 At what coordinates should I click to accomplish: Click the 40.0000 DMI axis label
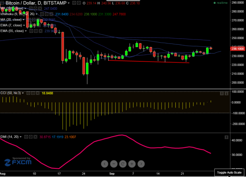237,140
